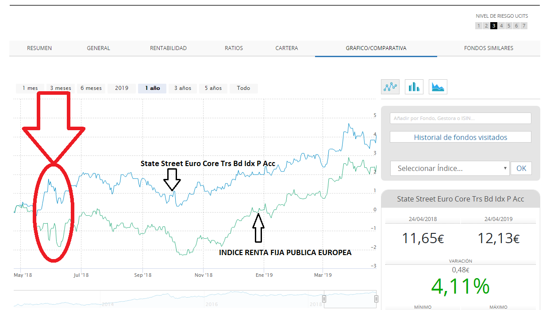Switch to bar chart view icon
The width and height of the screenshot is (550, 310).
pyautogui.click(x=414, y=87)
